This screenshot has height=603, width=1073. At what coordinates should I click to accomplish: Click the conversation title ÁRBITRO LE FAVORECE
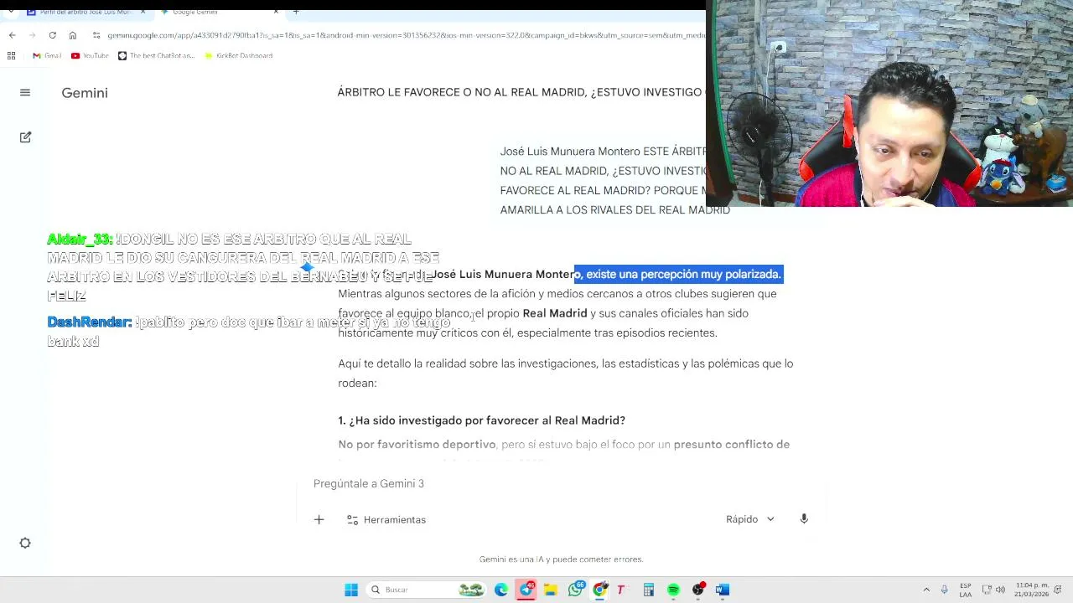pos(521,92)
